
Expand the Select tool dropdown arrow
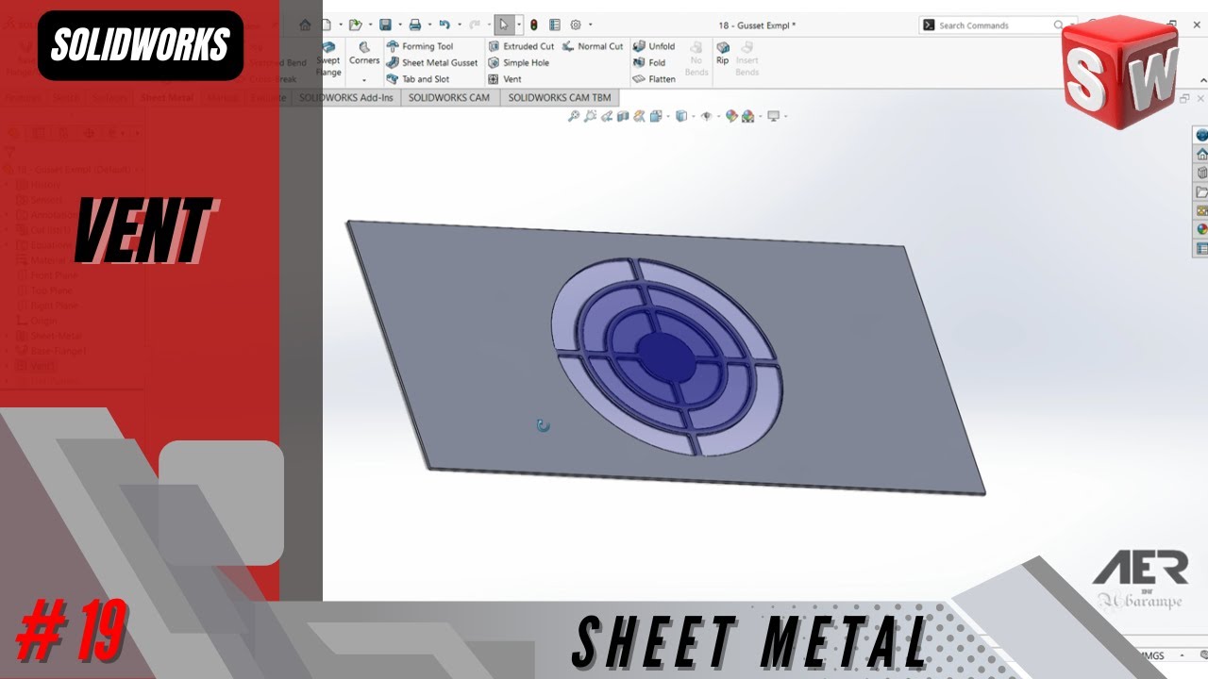pyautogui.click(x=519, y=25)
